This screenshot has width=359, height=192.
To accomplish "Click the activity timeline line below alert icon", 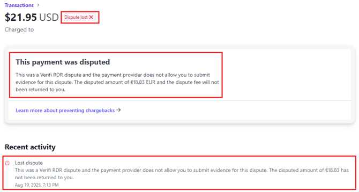I will click(x=8, y=178).
